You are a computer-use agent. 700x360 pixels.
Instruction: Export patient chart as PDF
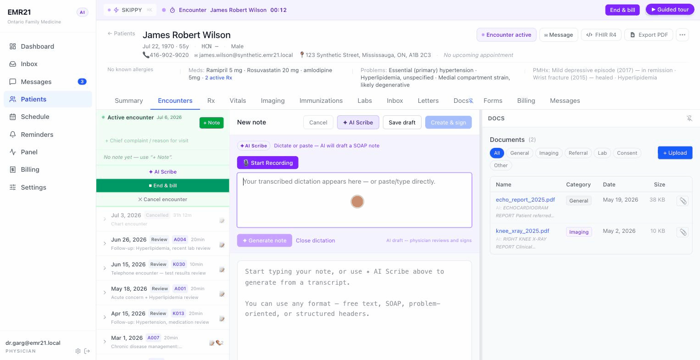649,35
